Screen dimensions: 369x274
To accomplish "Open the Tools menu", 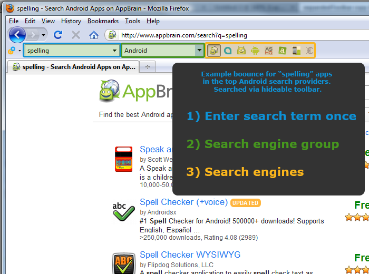I will [132, 21].
